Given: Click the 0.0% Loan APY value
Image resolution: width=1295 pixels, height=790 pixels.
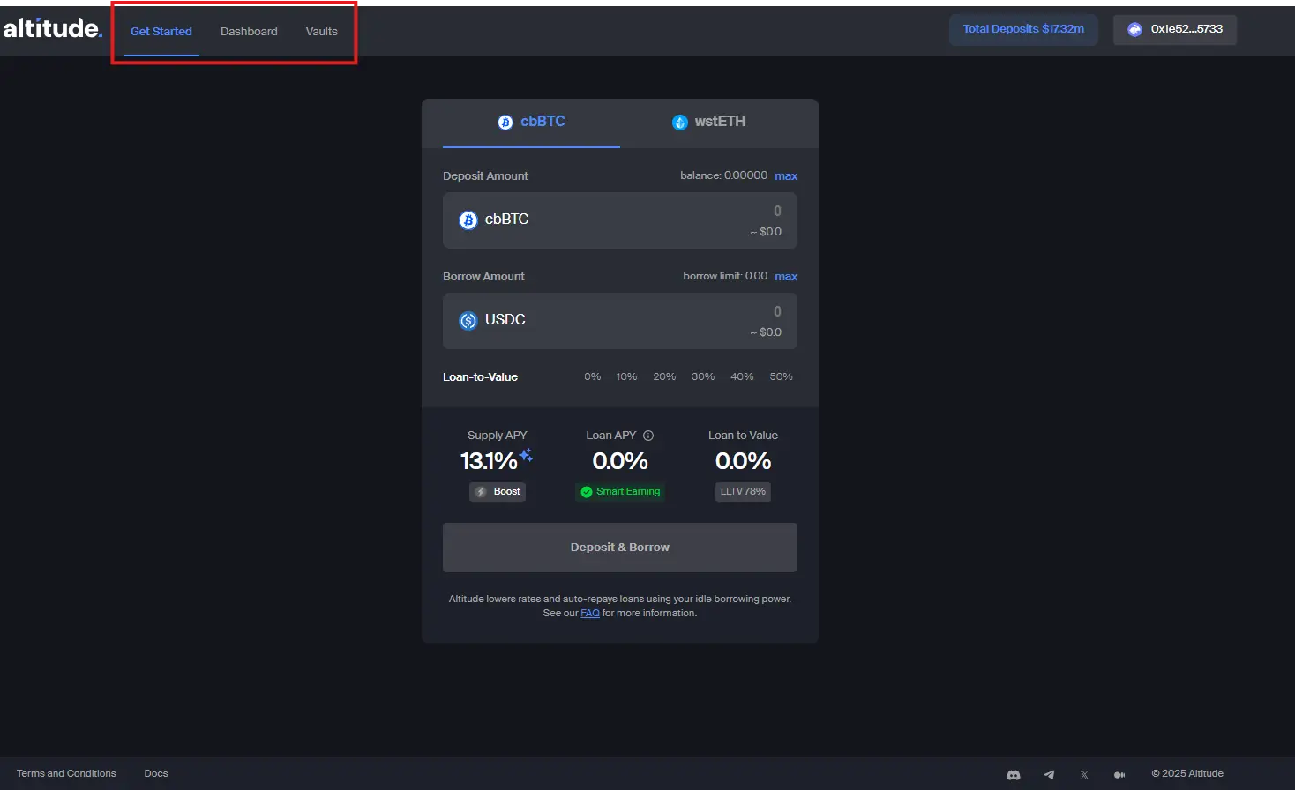Looking at the screenshot, I should 620,461.
